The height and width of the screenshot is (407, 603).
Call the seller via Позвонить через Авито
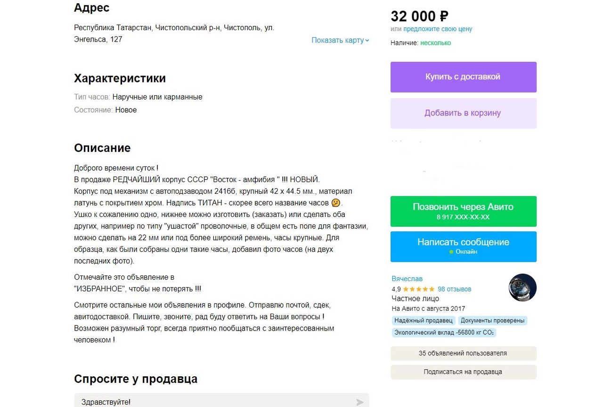tap(463, 211)
